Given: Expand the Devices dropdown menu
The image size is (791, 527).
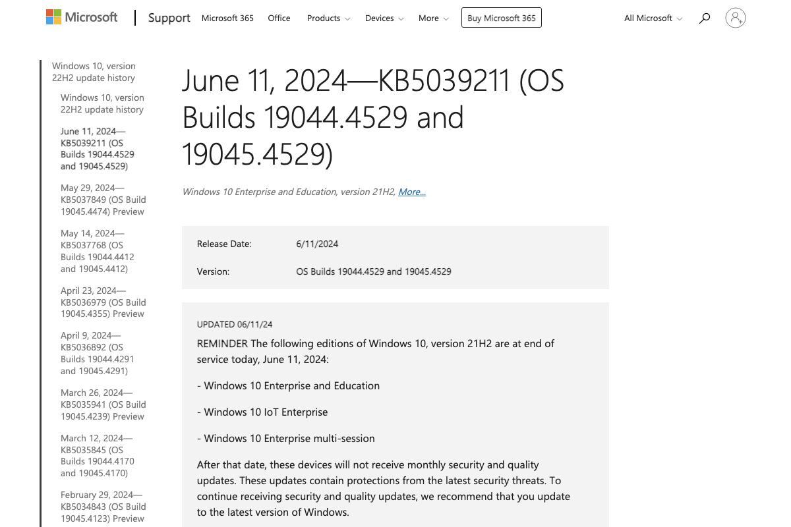Looking at the screenshot, I should (384, 18).
